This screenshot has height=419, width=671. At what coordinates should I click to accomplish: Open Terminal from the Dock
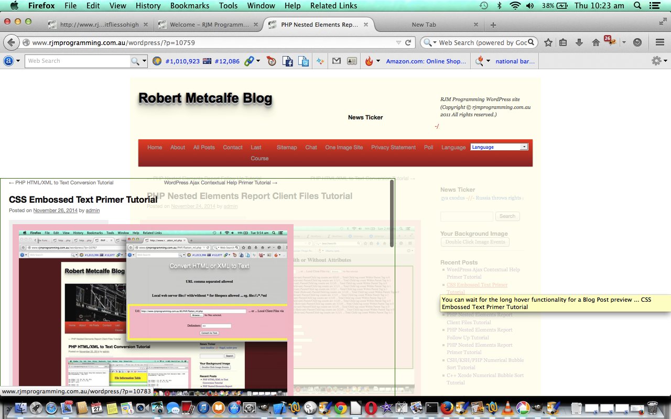click(x=432, y=407)
